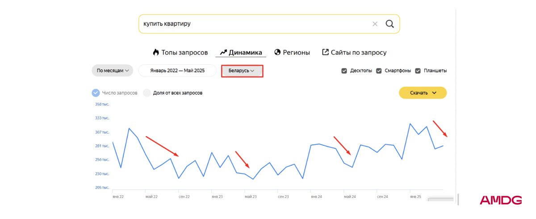
Task: Click the external link icon for Сайты по запросу
Action: click(x=325, y=52)
